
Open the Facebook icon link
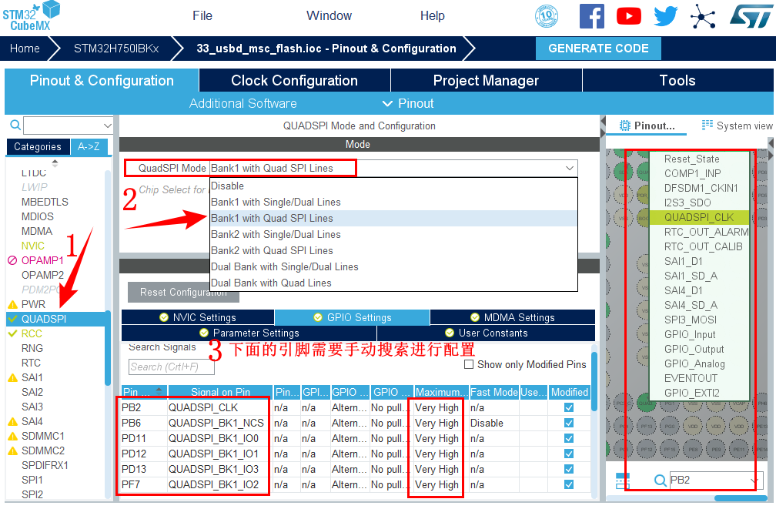(x=591, y=16)
